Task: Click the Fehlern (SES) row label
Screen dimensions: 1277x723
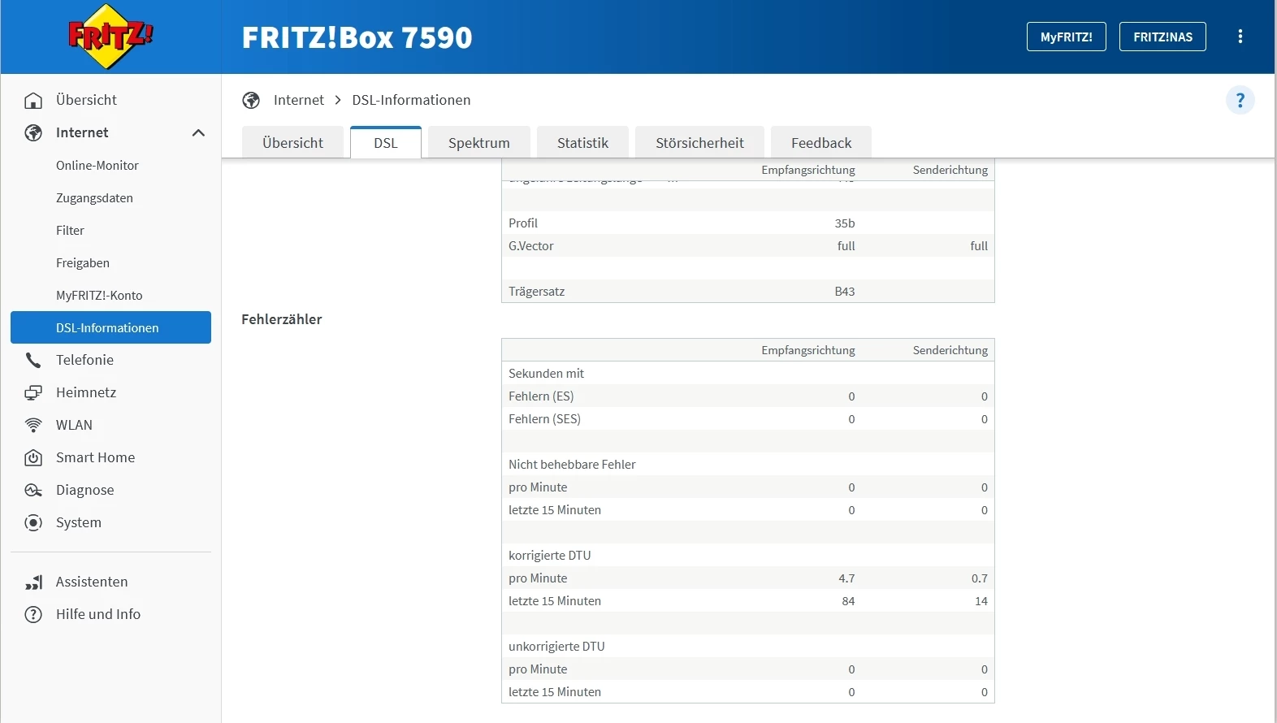Action: [544, 419]
